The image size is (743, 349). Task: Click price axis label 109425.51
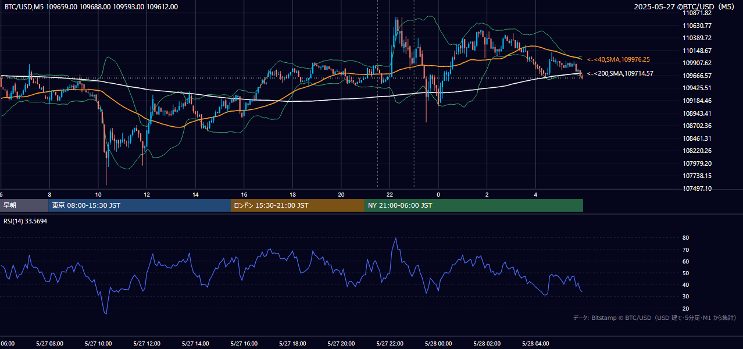698,88
